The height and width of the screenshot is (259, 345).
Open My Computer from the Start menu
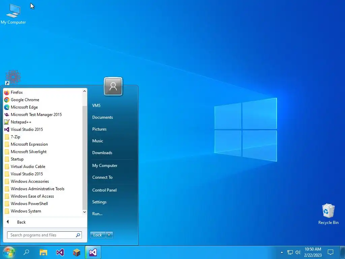[105, 166]
